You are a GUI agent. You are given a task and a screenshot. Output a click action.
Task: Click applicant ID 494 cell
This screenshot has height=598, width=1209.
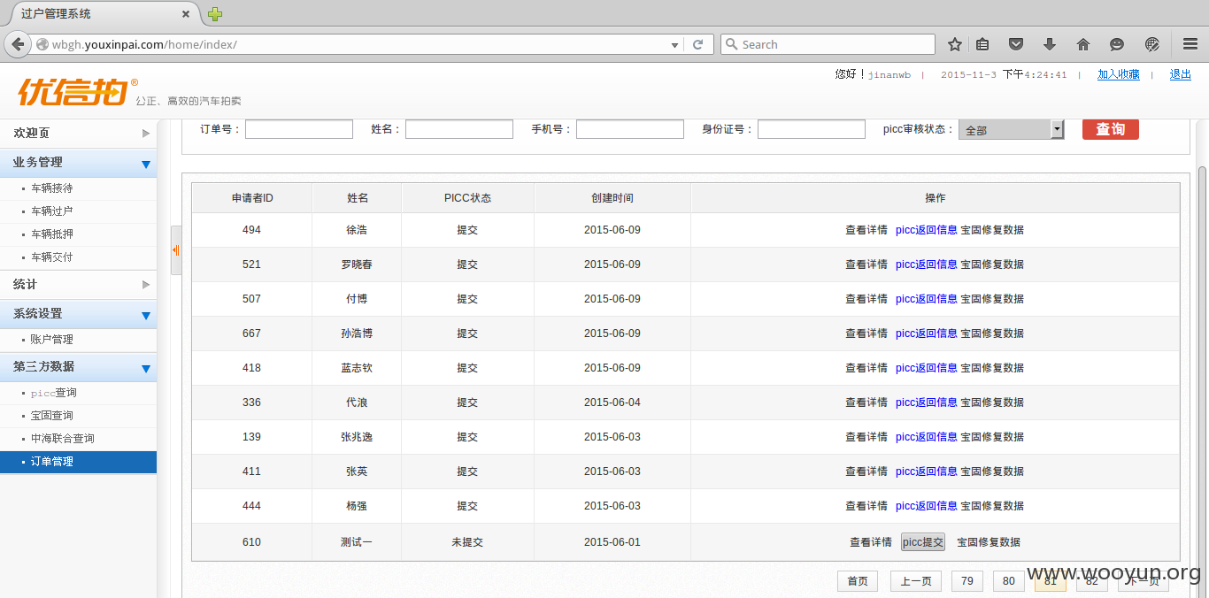(x=251, y=230)
